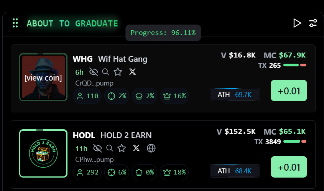324x191 pixels.
Task: Click the HODL +0.01 buy button
Action: tap(289, 167)
